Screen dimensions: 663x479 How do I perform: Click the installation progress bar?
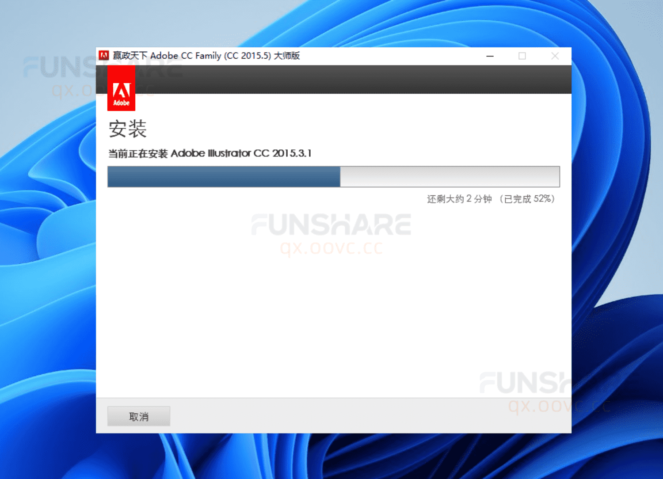click(x=334, y=177)
